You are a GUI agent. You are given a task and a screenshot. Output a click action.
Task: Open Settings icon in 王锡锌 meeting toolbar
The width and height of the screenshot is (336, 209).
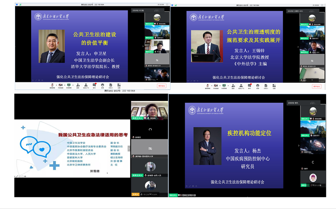[x=274, y=86]
